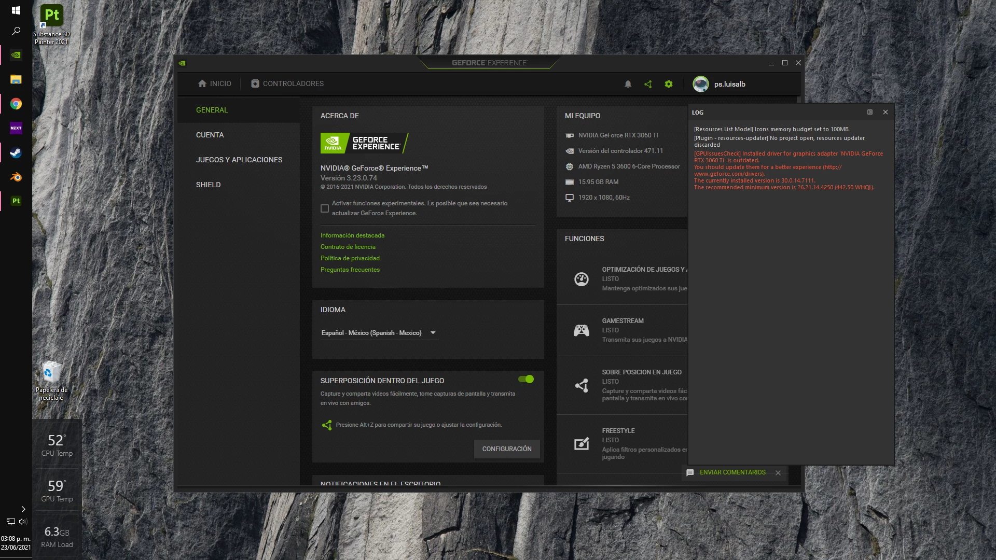Click the Gamestream controller icon
The image size is (996, 560).
[x=581, y=330]
